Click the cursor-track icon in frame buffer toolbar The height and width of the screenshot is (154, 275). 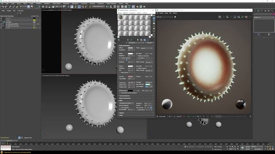(227, 17)
